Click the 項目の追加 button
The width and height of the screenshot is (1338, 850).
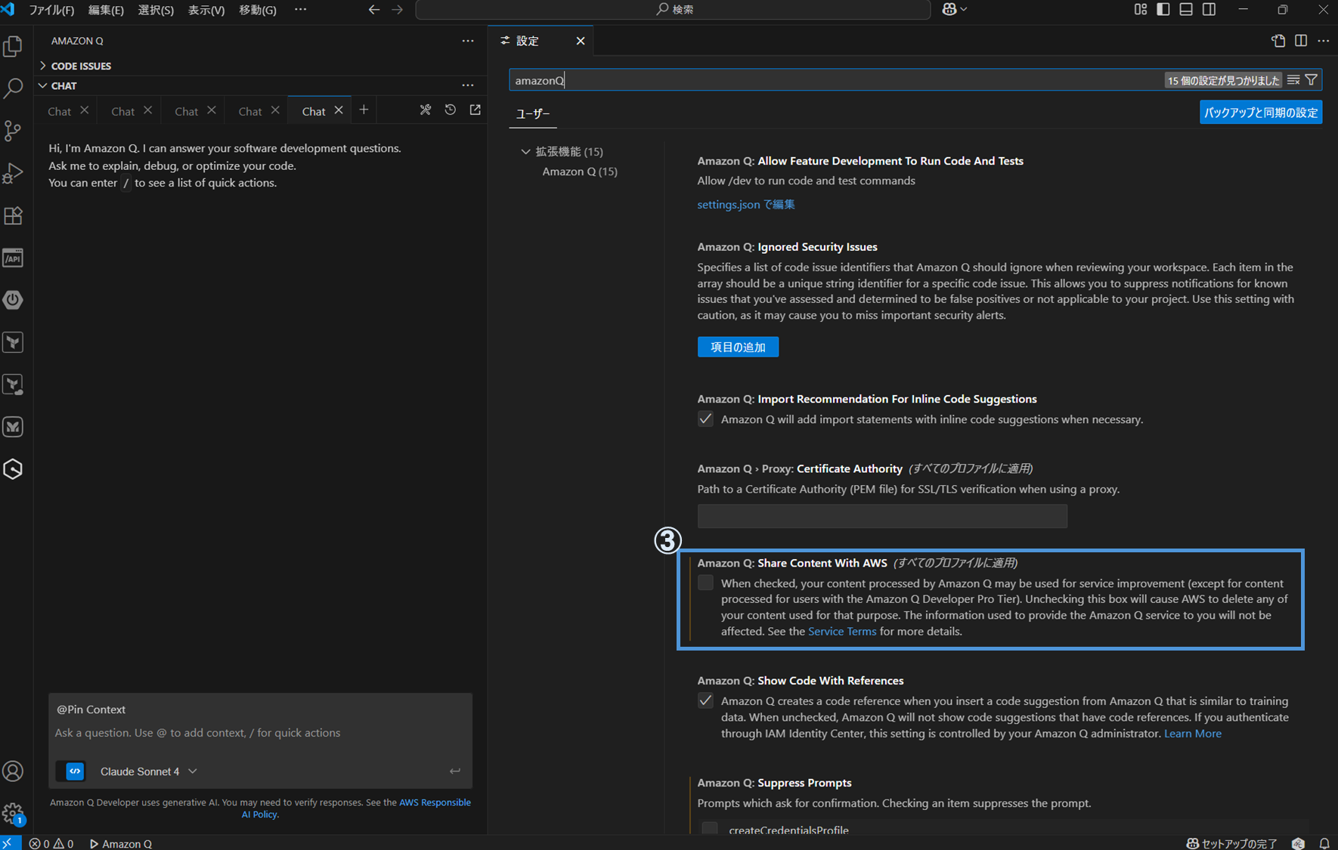[x=738, y=347]
